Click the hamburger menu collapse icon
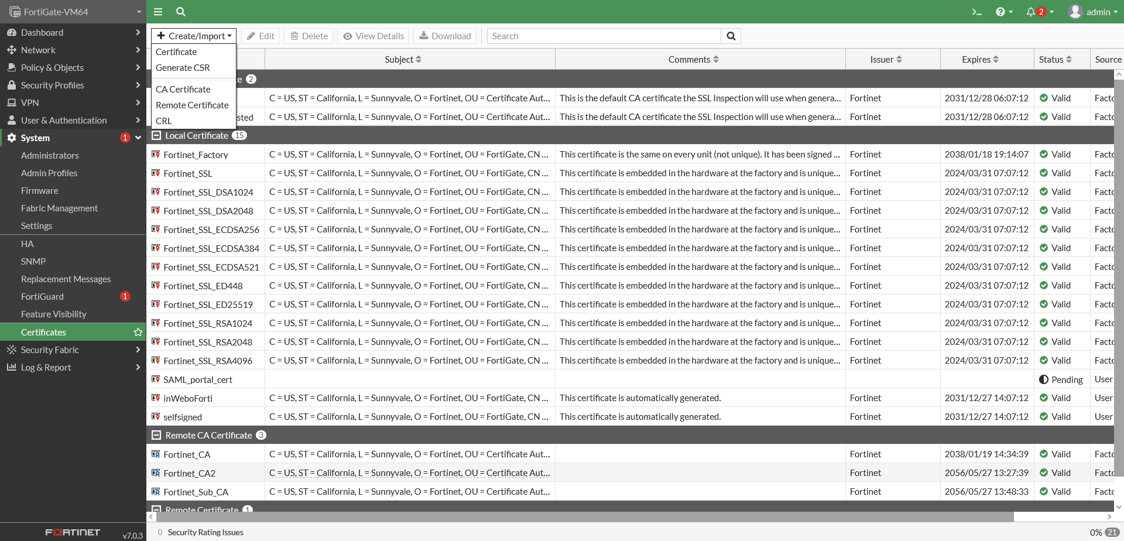Viewport: 1124px width, 541px height. tap(157, 12)
